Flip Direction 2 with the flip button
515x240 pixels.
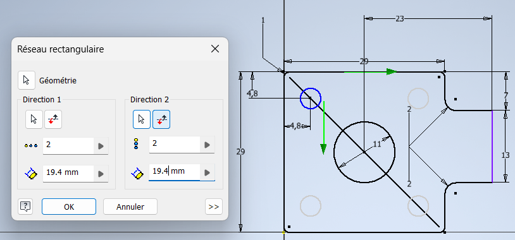click(x=161, y=119)
